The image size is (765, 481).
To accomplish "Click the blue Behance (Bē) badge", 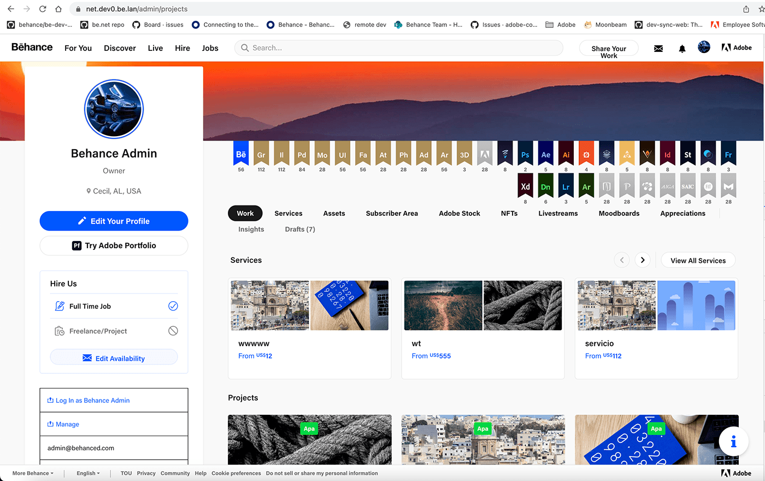I will point(241,154).
